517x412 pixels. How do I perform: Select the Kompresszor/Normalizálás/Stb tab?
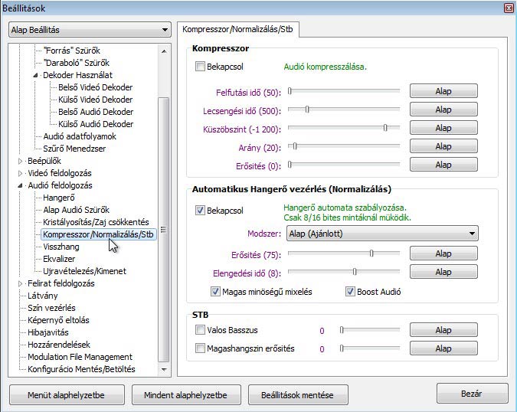click(238, 30)
